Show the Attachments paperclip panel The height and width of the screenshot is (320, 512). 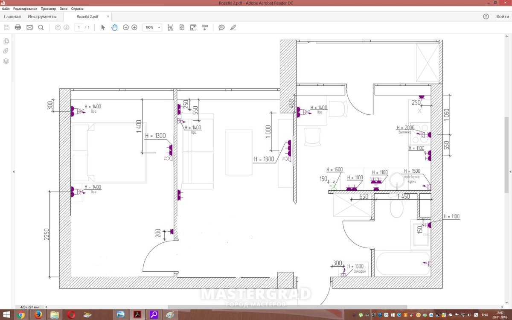(x=6, y=51)
